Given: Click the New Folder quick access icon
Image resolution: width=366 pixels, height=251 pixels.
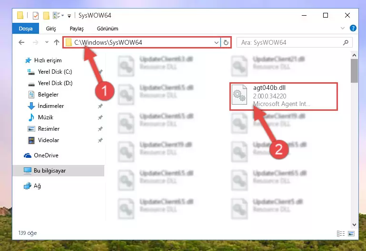Looking at the screenshot, I should (x=46, y=16).
